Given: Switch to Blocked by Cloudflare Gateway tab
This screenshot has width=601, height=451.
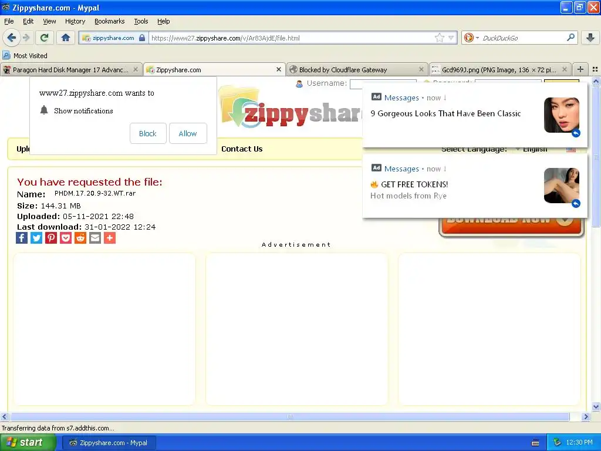Looking at the screenshot, I should [357, 69].
